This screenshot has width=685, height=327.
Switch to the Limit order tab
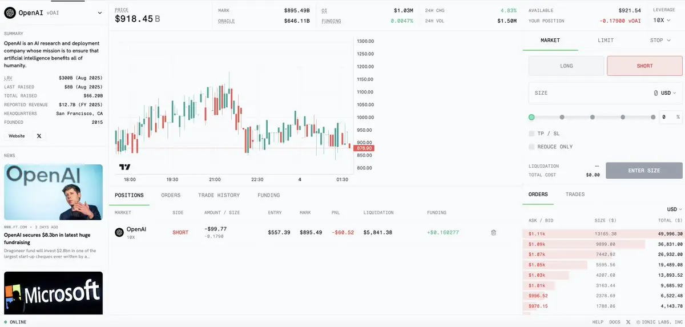click(x=606, y=41)
